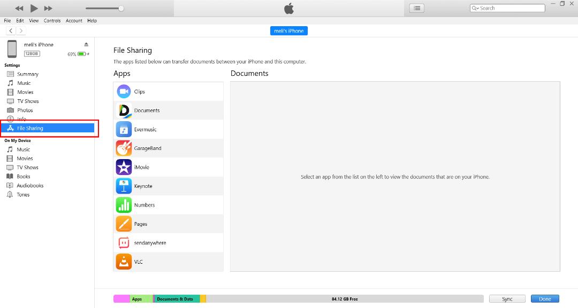Skip forward with the fast-forward button
Viewport: 578px width, 308px height.
pos(48,8)
